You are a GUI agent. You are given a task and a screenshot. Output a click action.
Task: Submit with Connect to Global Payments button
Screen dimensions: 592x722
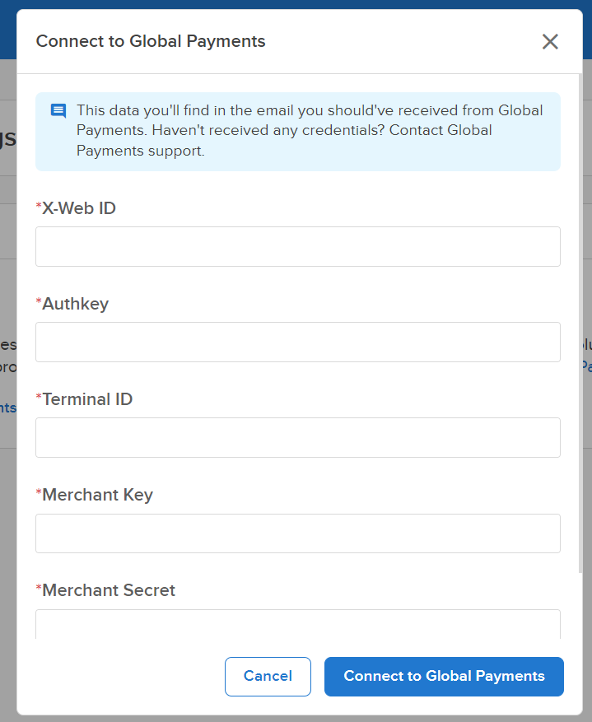pos(444,677)
